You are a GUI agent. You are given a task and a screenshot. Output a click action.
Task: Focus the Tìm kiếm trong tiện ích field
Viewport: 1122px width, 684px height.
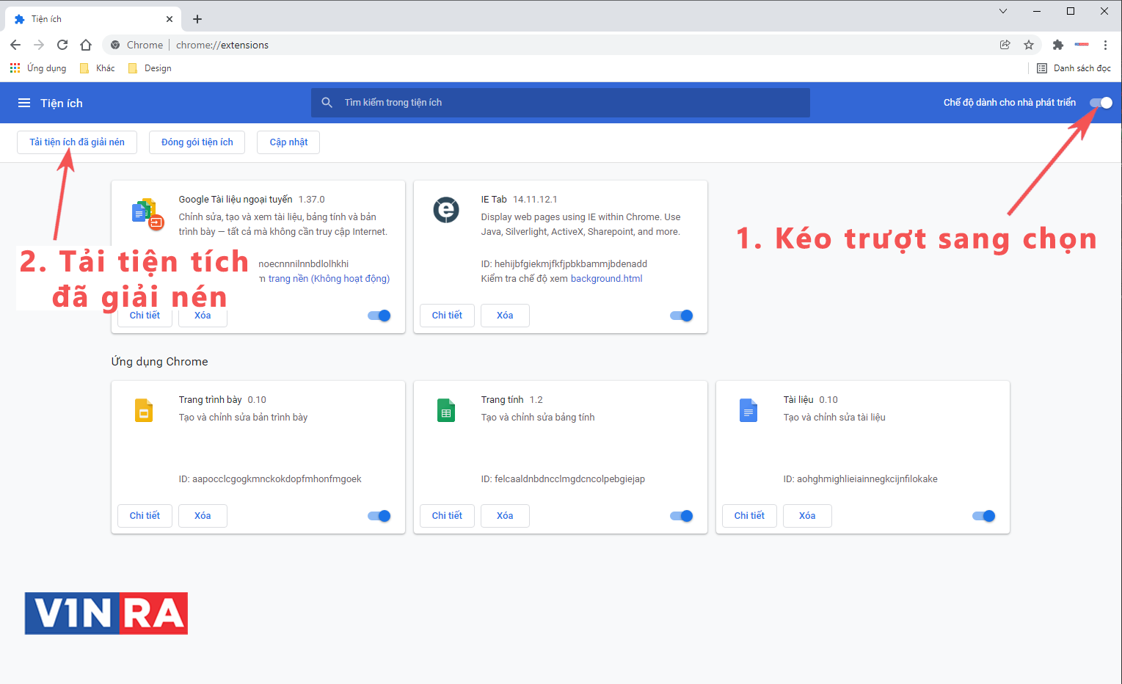(x=561, y=103)
